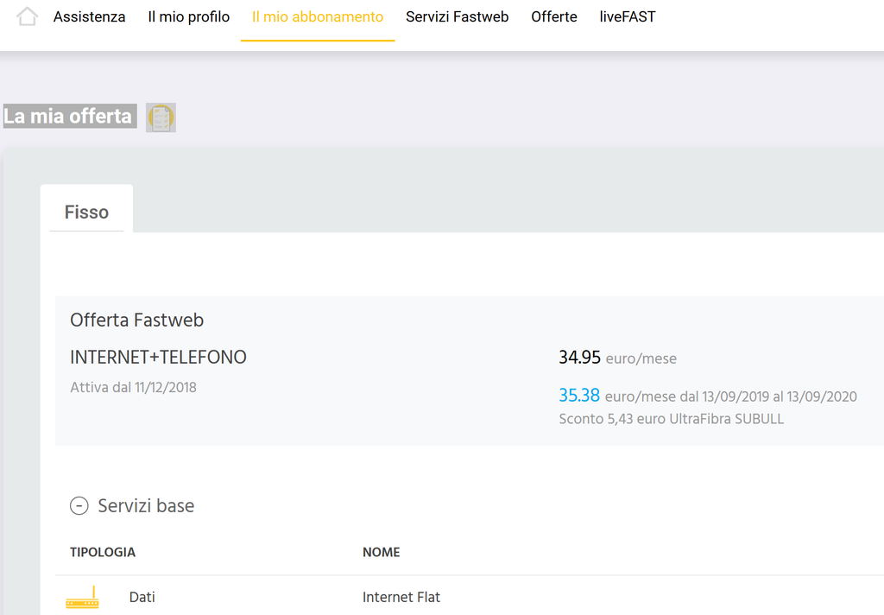Collapse the Servizi base section via minus icon
This screenshot has width=884, height=615.
coord(79,506)
